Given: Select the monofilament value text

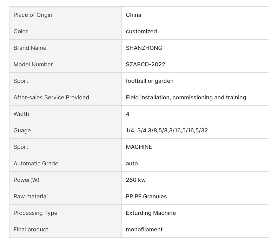Looking at the screenshot, I should coord(144,229).
